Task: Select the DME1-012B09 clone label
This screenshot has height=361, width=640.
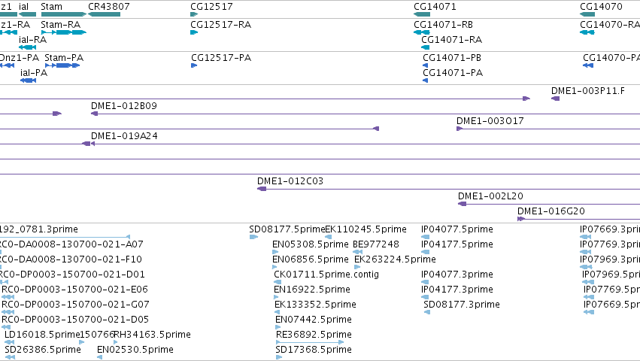Action: coord(124,106)
